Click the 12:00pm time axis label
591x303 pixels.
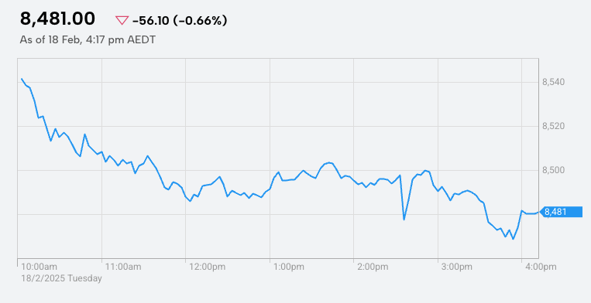(208, 267)
